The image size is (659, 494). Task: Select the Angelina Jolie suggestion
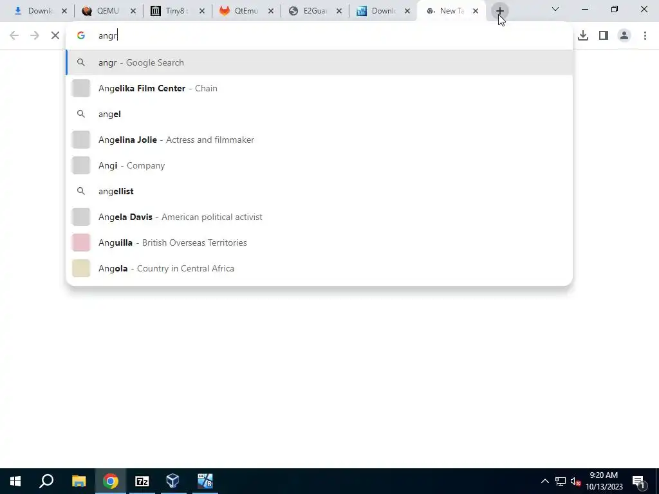[319, 140]
